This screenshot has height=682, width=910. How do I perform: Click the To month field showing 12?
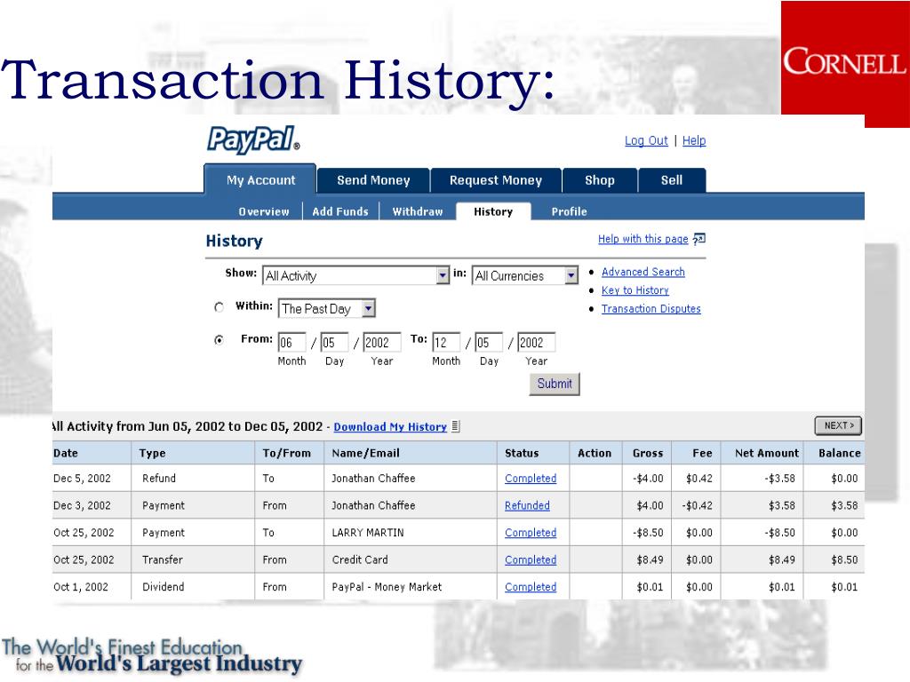coord(446,342)
